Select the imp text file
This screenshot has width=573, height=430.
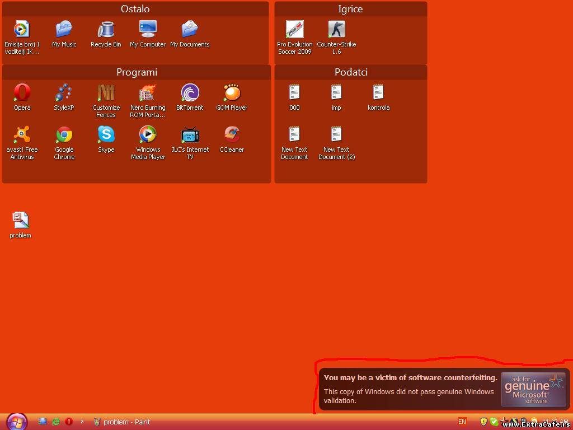coord(336,97)
